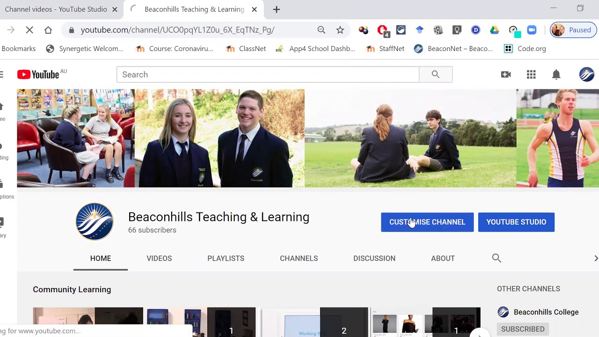The width and height of the screenshot is (599, 337).
Task: Select the Home channel tab
Action: [x=101, y=258]
